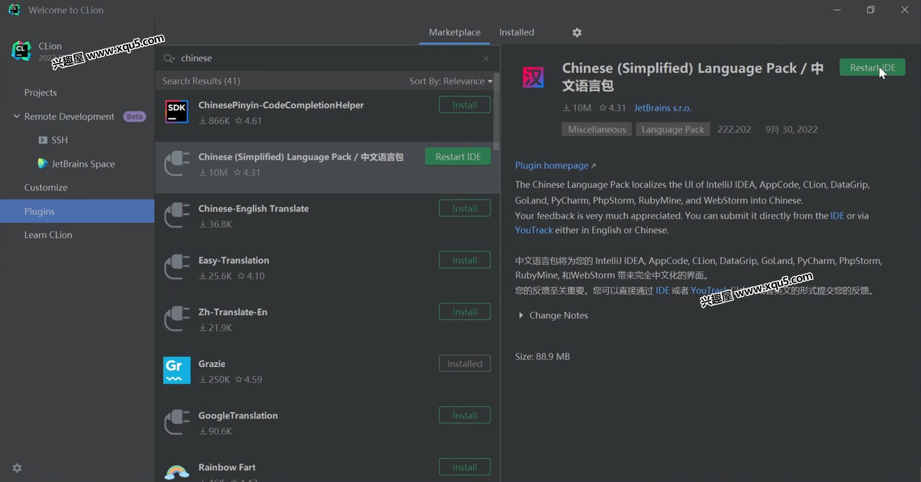The width and height of the screenshot is (921, 482).
Task: Click the ChinesePinyin SDK plugin icon
Action: pos(177,112)
